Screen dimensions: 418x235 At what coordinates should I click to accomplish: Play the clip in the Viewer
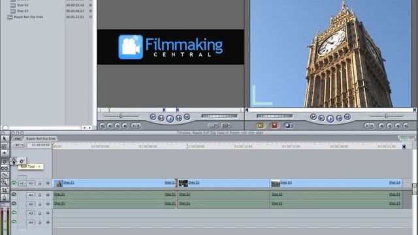coord(170,119)
